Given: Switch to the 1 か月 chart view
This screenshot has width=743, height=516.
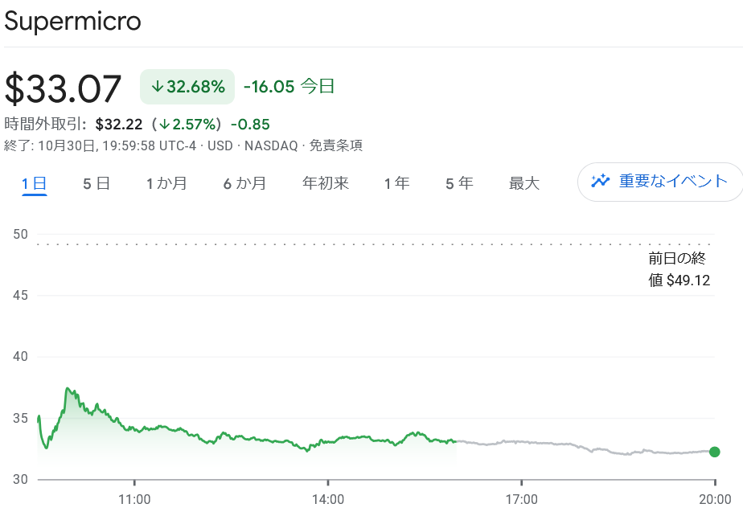Looking at the screenshot, I should coord(166,182).
